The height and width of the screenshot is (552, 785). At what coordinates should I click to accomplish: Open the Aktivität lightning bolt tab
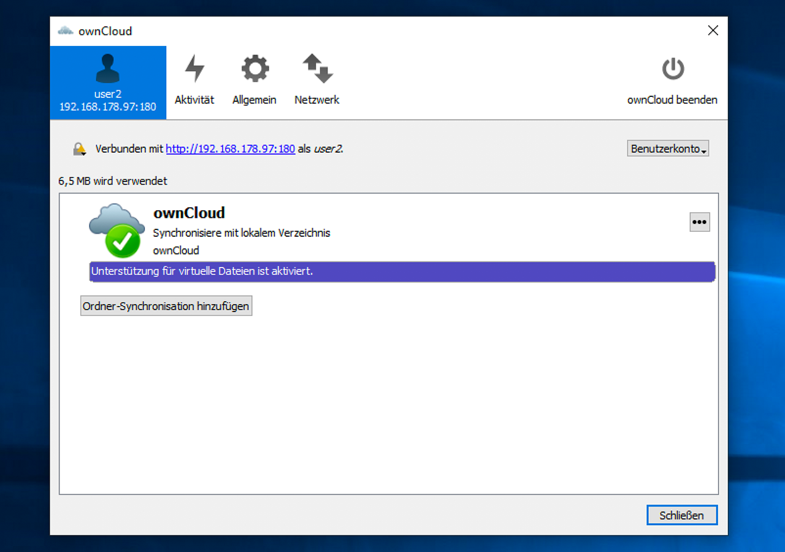194,80
